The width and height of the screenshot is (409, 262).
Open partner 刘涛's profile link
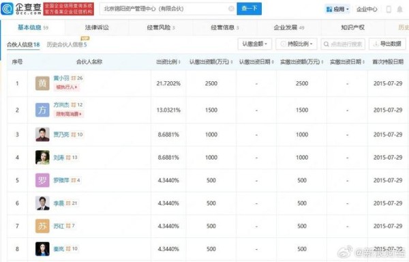pyautogui.click(x=59, y=158)
